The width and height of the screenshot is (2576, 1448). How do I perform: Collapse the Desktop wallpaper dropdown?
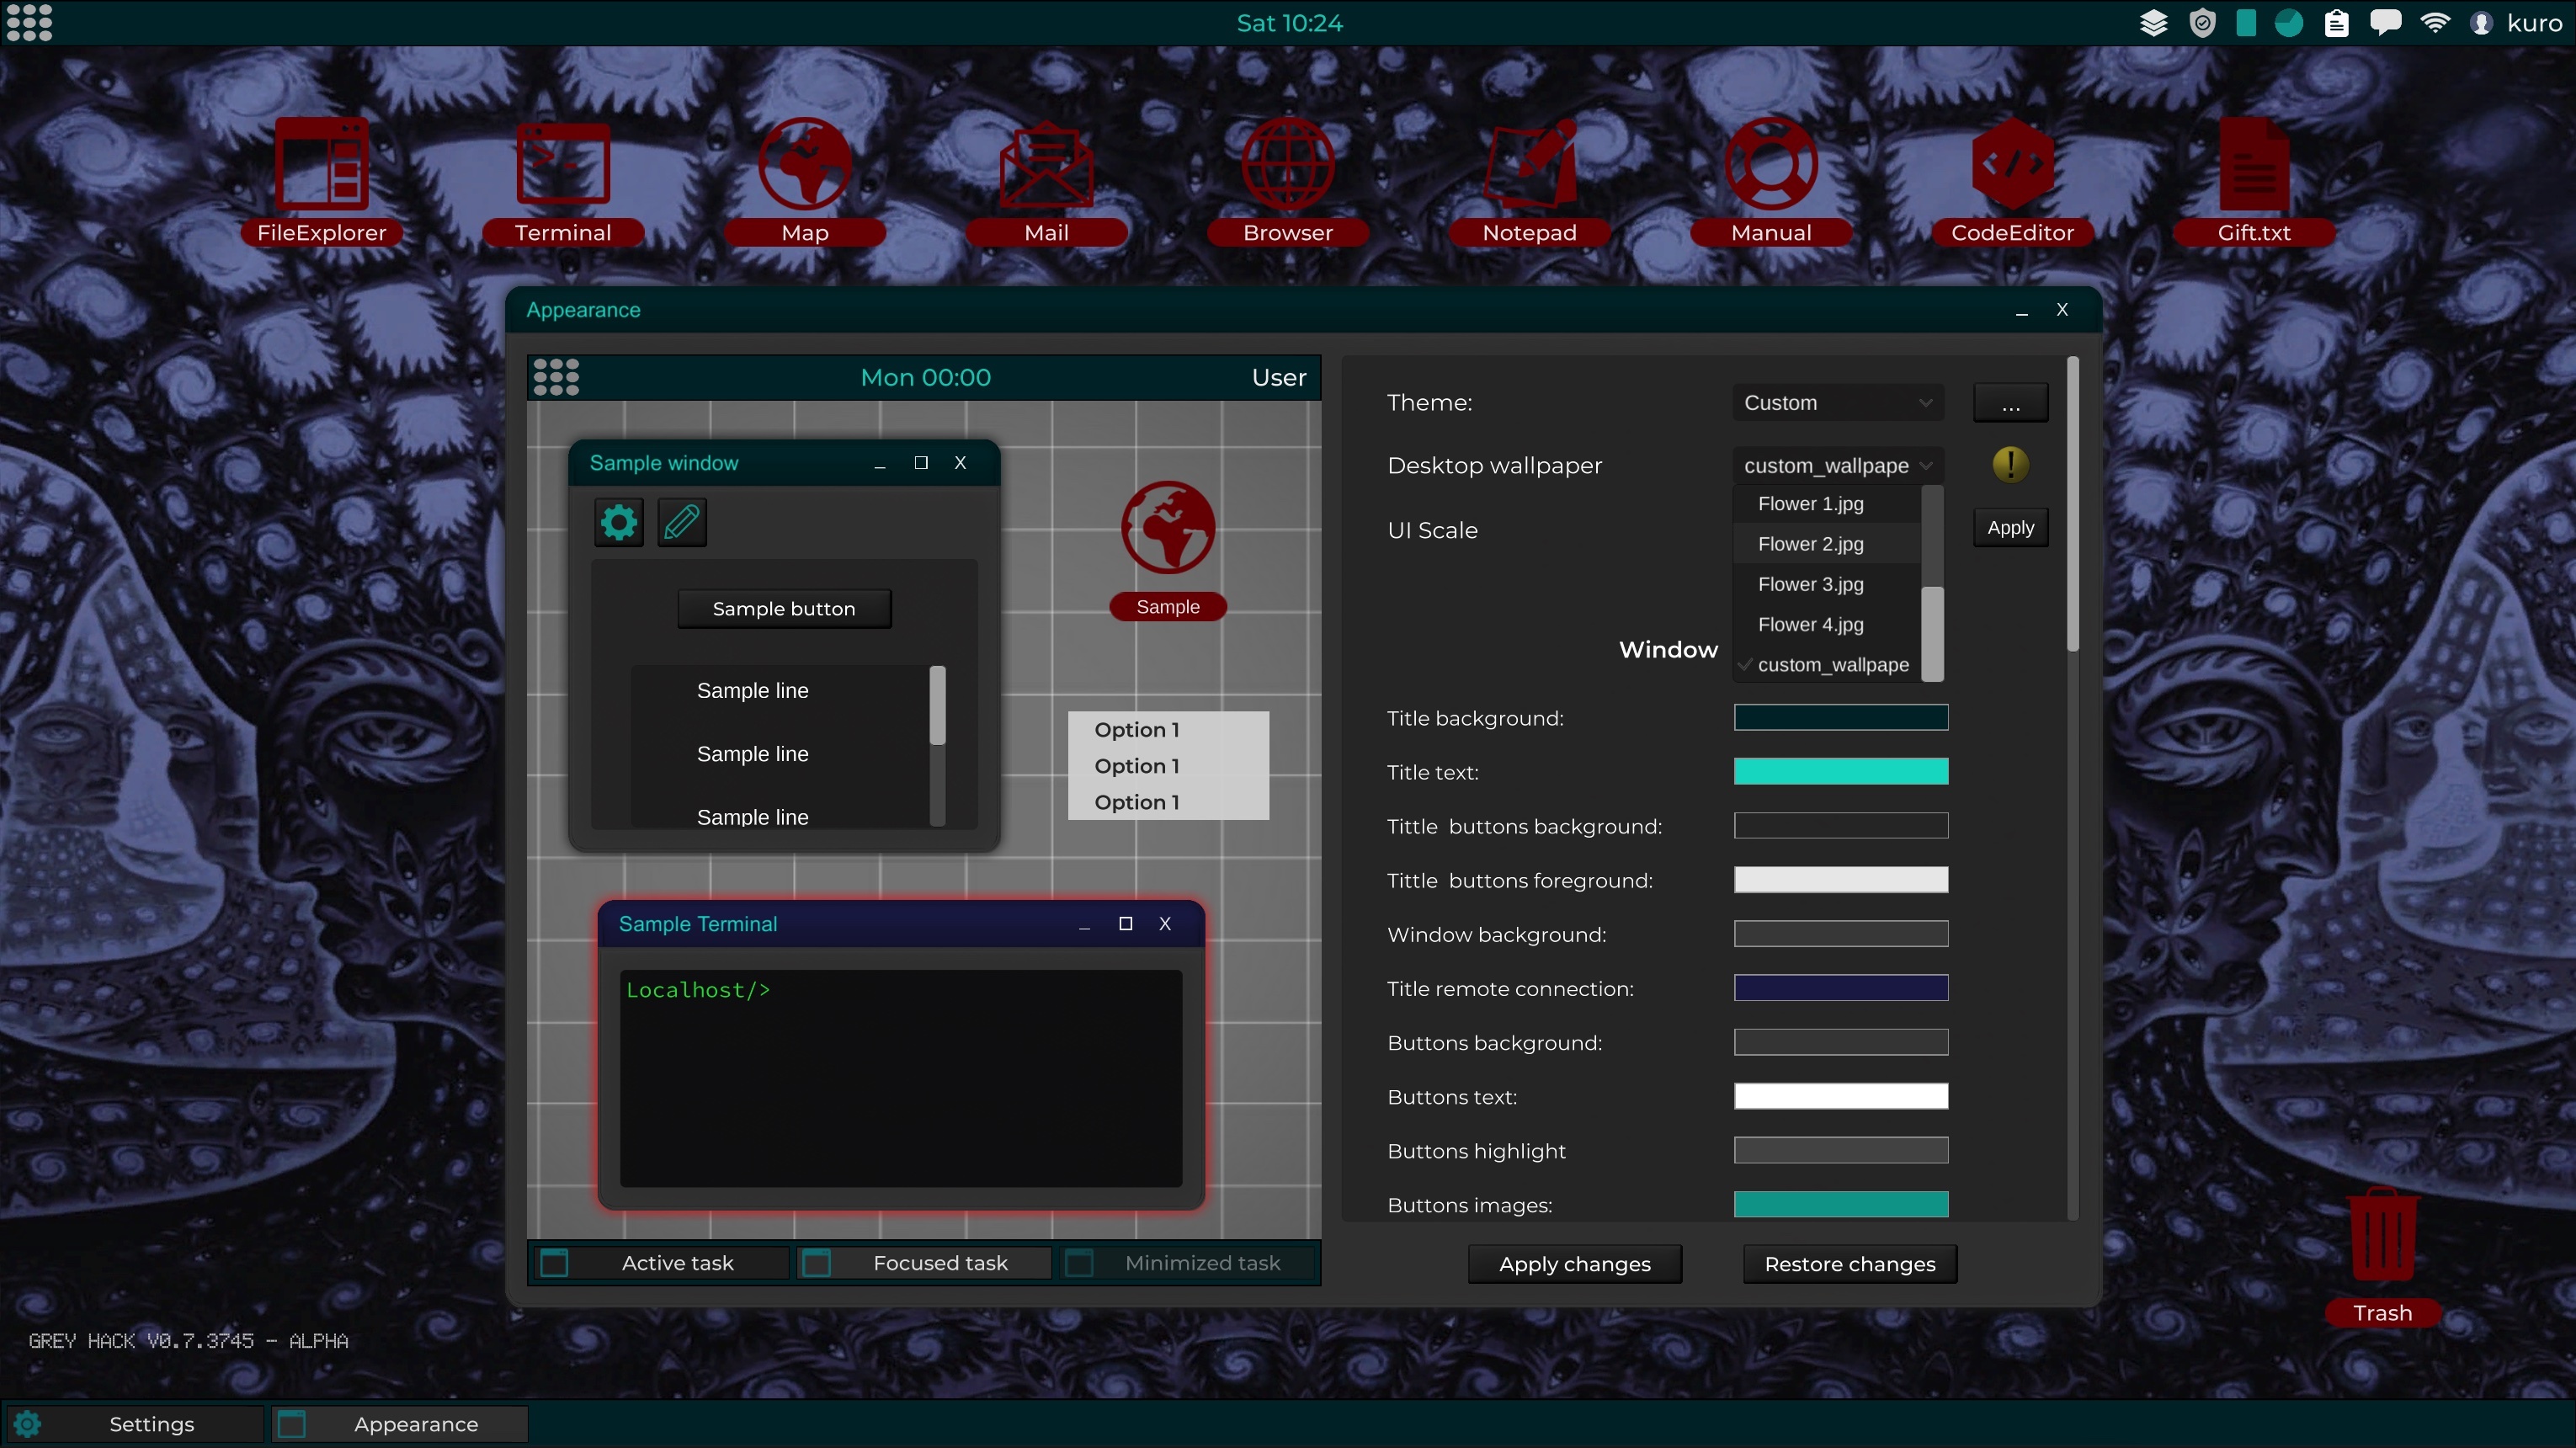(1838, 465)
